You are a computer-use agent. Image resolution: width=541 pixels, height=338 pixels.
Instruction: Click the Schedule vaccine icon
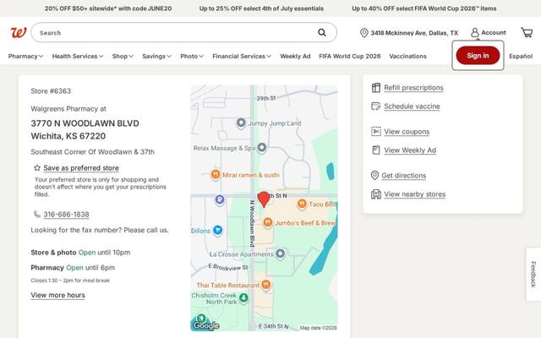375,106
